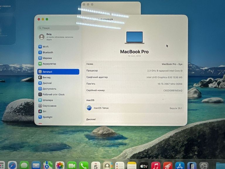
Task: Click the Intel UHD Graphics 630 value
Action: 164,77
